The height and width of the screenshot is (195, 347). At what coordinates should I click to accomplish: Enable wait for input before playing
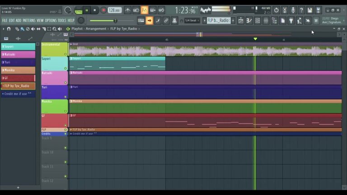click(x=136, y=10)
